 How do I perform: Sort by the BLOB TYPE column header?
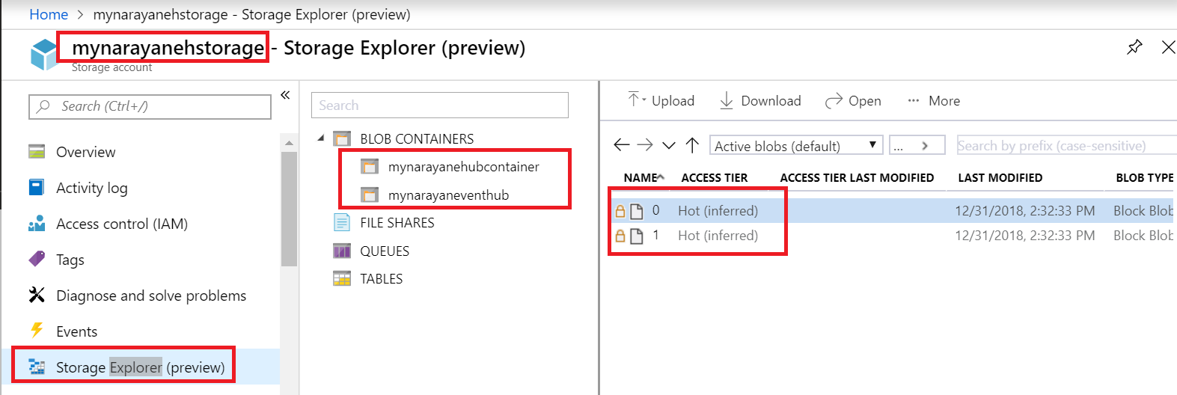click(1145, 177)
